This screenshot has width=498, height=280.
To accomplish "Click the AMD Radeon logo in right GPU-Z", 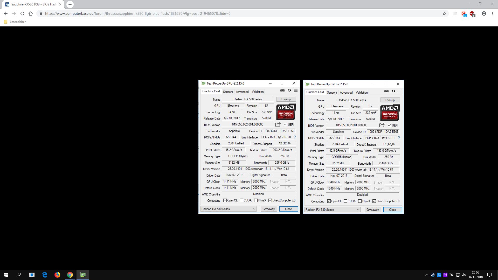I will [390, 113].
